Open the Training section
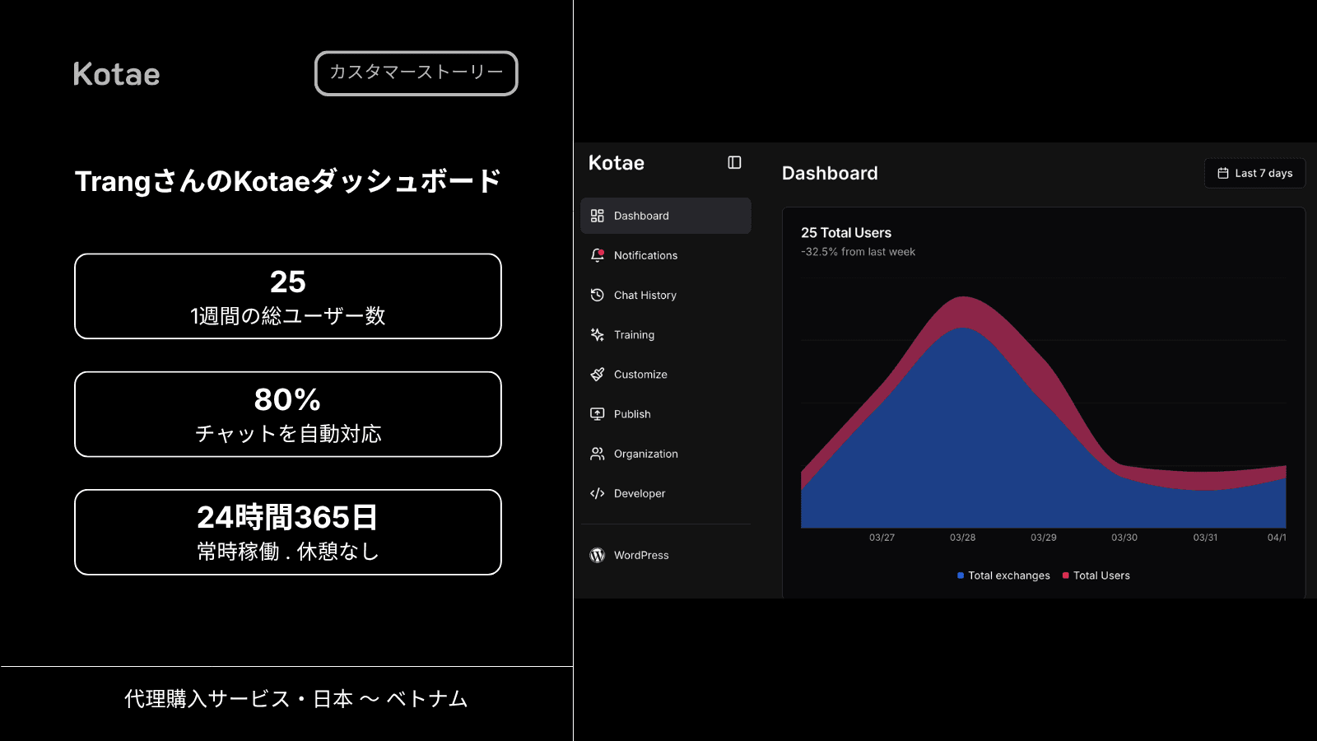 [x=666, y=334]
